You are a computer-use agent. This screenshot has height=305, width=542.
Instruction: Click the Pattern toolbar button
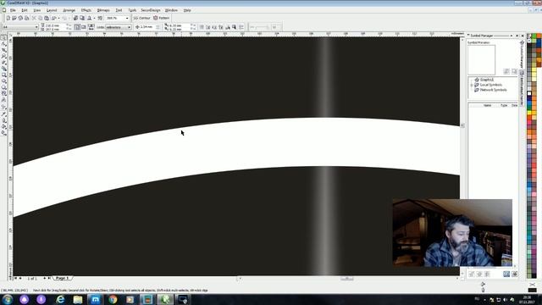[x=162, y=18]
